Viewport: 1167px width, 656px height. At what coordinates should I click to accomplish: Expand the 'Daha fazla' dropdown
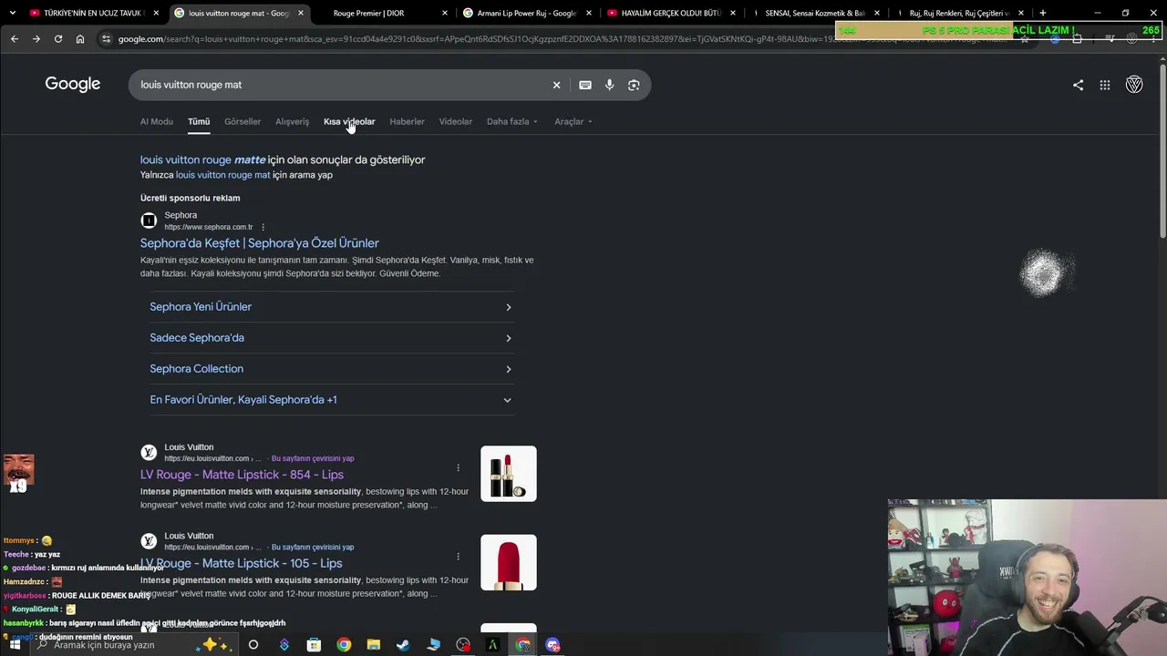[511, 121]
